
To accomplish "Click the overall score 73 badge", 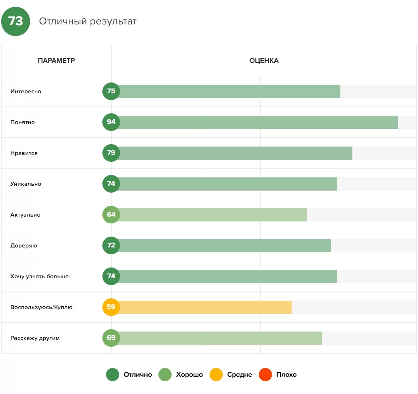I will (16, 22).
